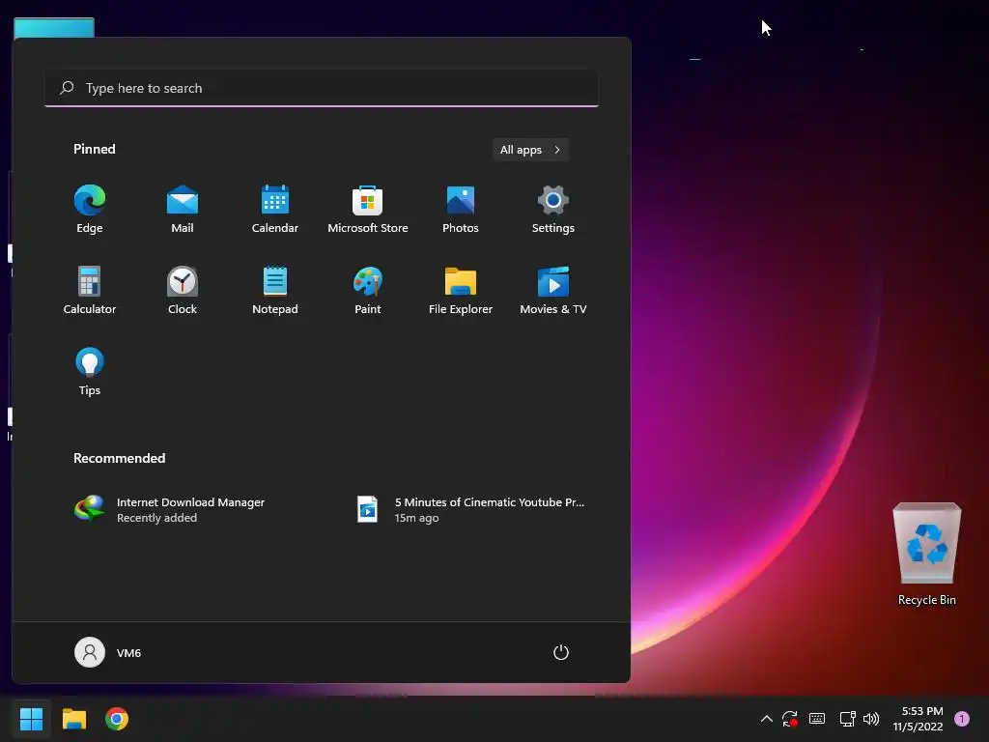Viewport: 989px width, 742px height.
Task: Open the Paint app
Action: click(368, 290)
